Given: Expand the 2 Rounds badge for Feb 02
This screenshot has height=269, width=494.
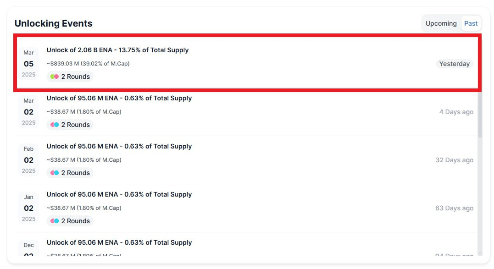Looking at the screenshot, I should [70, 173].
